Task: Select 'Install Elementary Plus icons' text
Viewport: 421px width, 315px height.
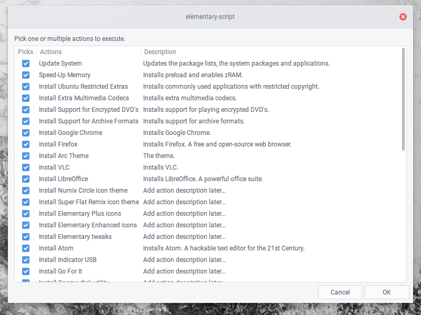Action: tap(80, 214)
